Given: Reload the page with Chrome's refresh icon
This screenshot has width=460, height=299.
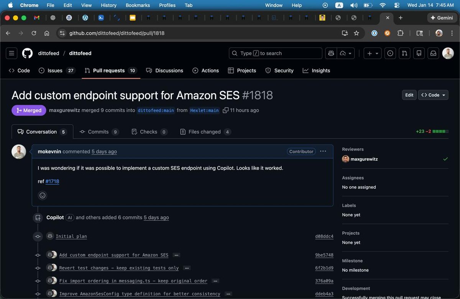Looking at the screenshot, I should (x=34, y=33).
